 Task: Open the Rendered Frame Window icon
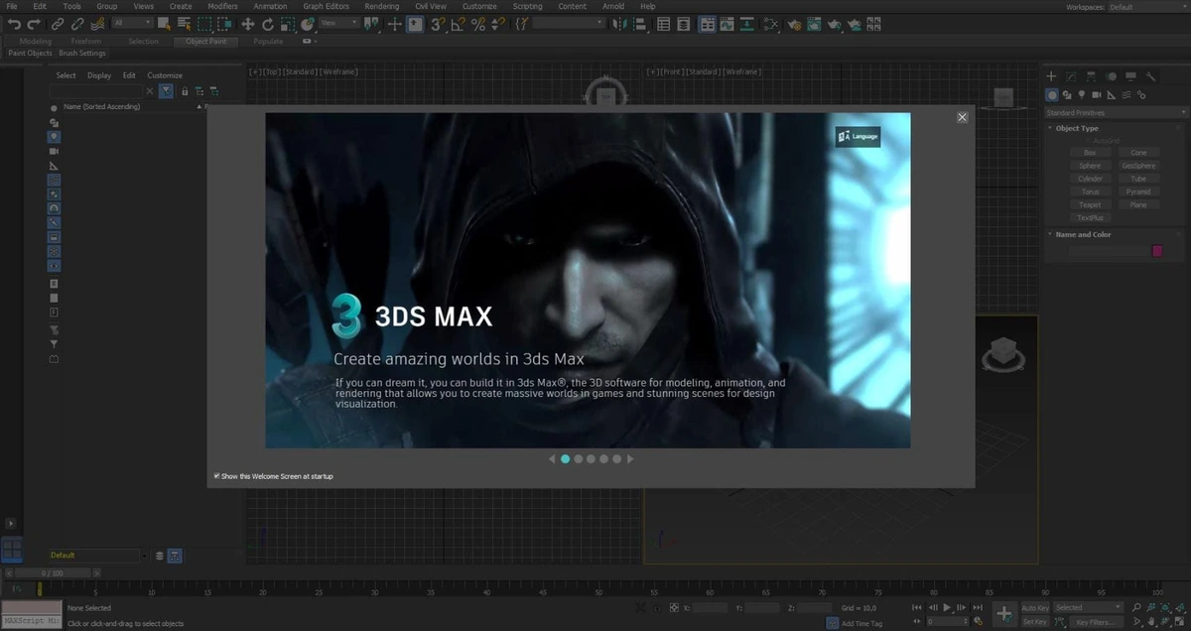tap(814, 23)
